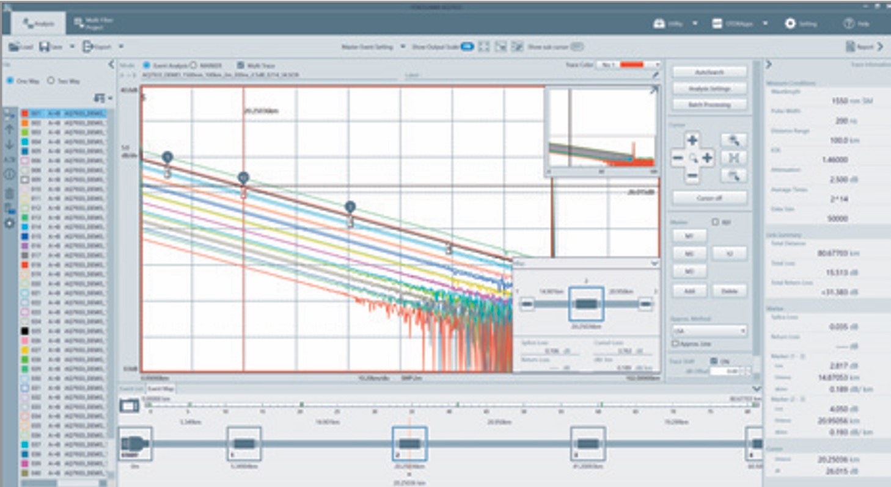Click the bottom magnifier button beside the Cursor pad

coord(733,176)
